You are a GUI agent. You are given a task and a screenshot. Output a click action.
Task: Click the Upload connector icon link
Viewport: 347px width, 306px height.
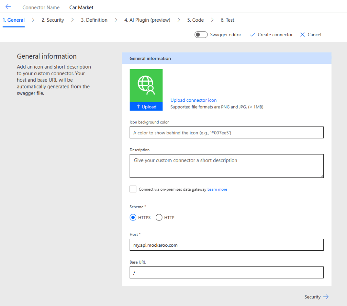click(x=193, y=100)
